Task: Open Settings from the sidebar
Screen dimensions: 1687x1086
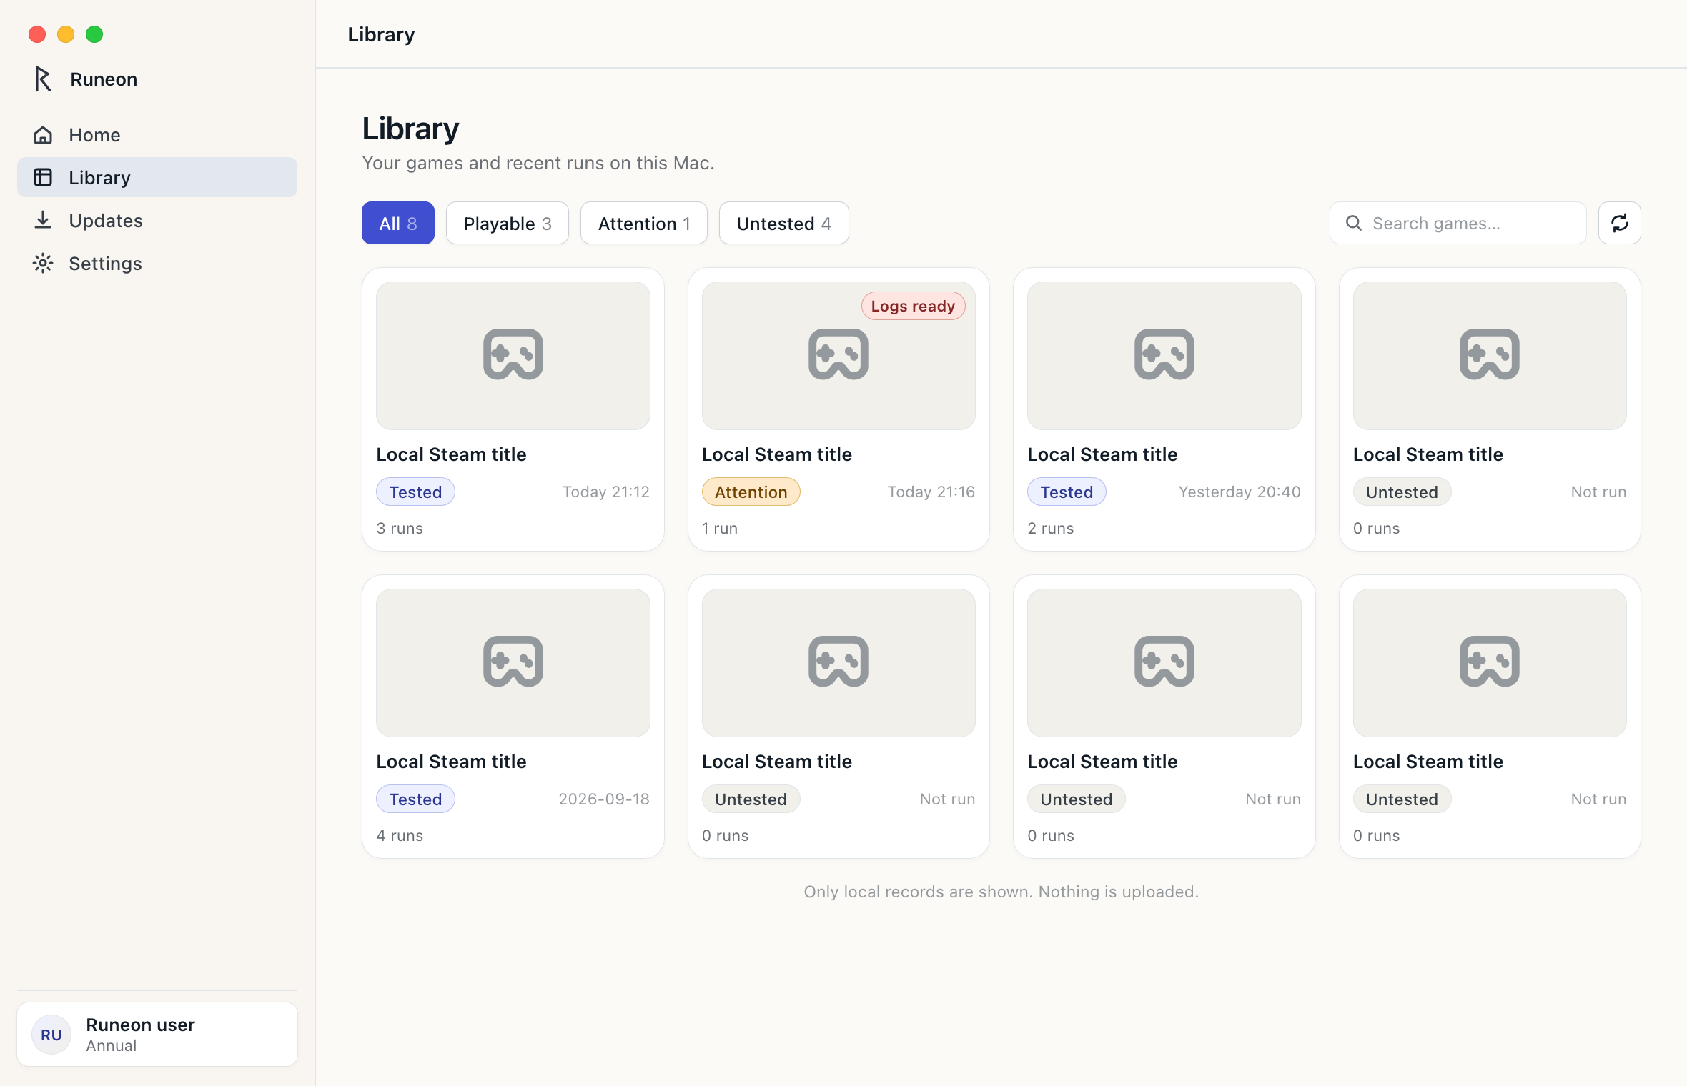Action: 157,264
